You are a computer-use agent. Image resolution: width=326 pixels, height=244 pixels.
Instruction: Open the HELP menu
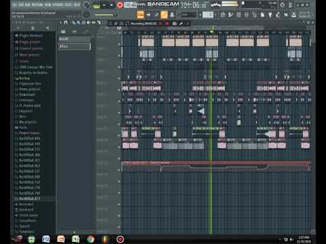coord(77,5)
